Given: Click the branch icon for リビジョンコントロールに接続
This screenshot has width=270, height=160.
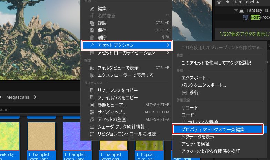Looking at the screenshot, I should [x=92, y=134].
